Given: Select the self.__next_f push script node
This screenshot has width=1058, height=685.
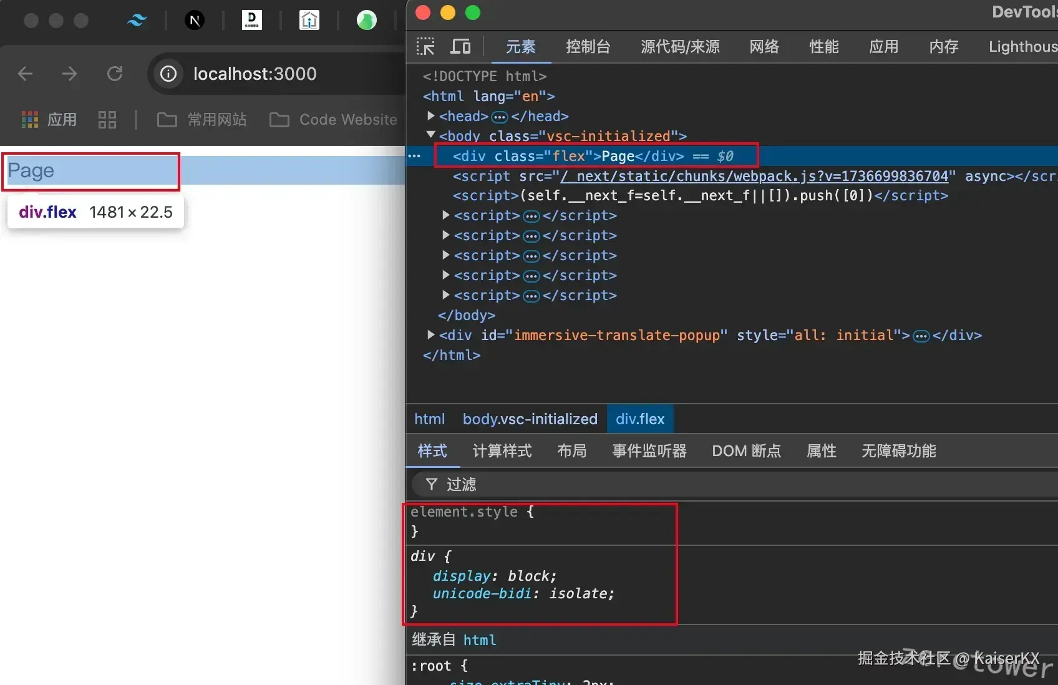Looking at the screenshot, I should coord(701,196).
